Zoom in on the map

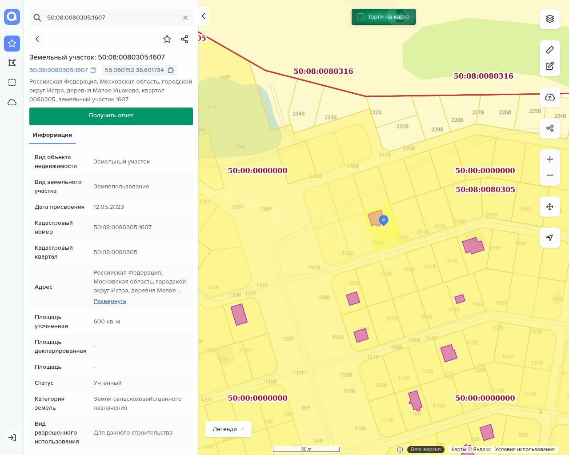[550, 159]
